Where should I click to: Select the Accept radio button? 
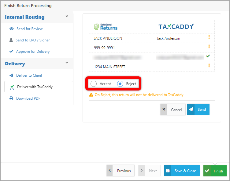(x=94, y=84)
